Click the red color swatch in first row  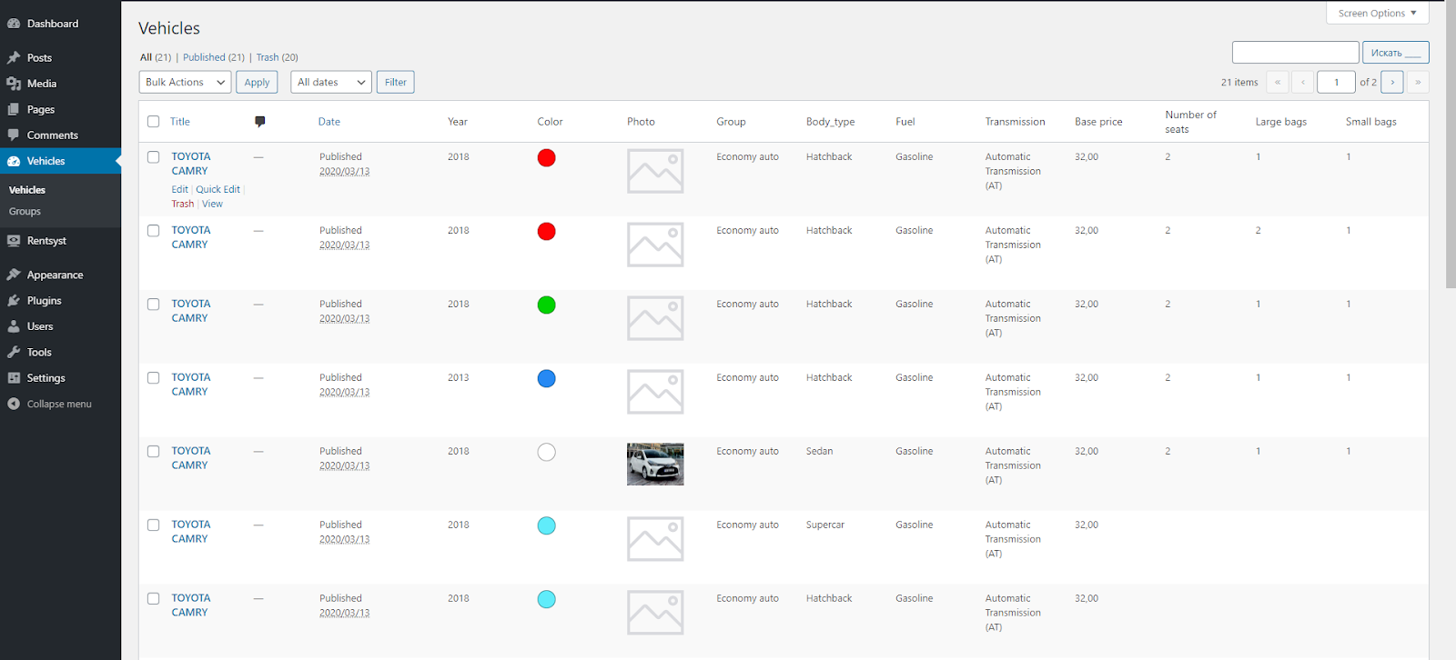coord(546,158)
